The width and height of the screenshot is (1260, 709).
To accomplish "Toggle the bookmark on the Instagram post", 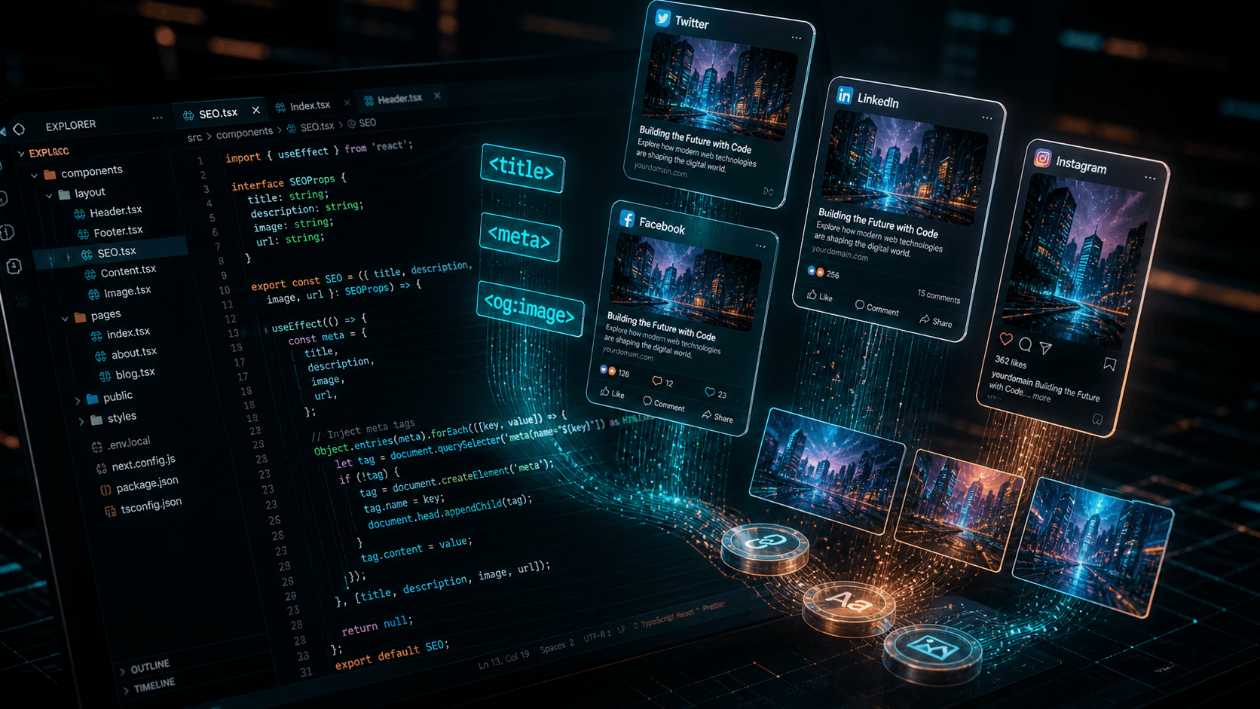I will point(1109,364).
